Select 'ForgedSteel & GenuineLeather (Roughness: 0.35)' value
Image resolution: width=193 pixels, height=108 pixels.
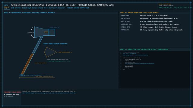tap(159, 19)
